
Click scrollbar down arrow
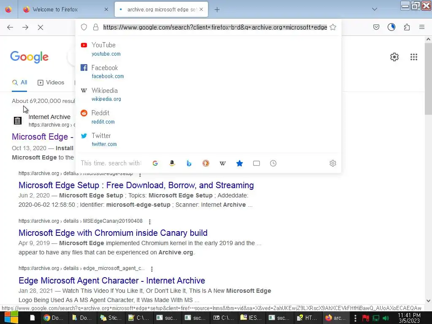click(428, 301)
